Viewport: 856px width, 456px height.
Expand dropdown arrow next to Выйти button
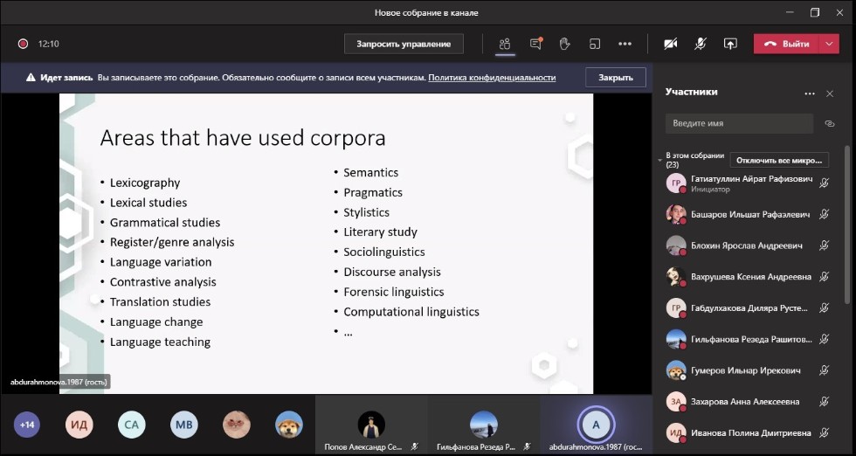(829, 44)
